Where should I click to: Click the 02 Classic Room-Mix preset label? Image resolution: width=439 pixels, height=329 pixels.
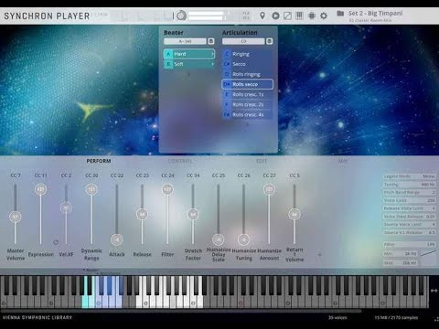[370, 20]
